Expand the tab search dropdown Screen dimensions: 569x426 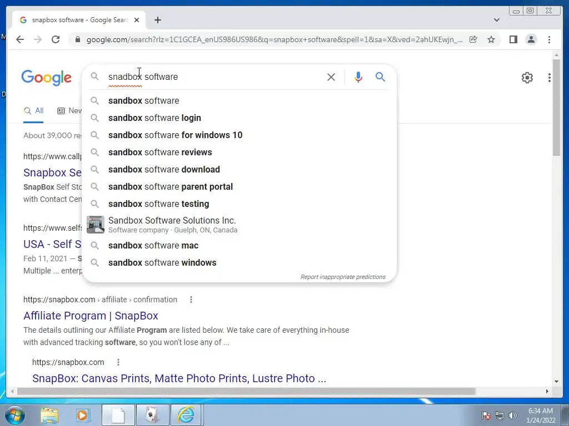[497, 20]
